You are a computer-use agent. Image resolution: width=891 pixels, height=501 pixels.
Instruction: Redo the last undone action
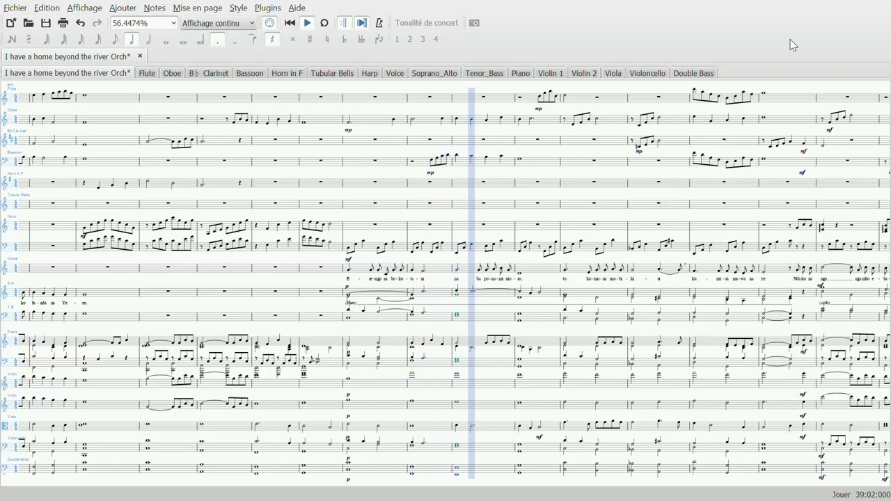(97, 23)
